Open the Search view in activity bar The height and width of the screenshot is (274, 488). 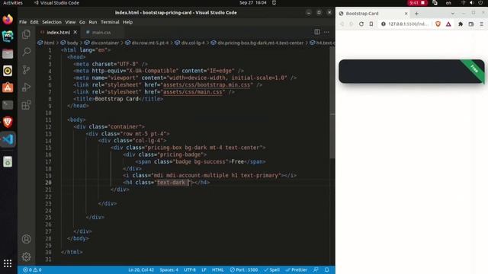click(27, 52)
